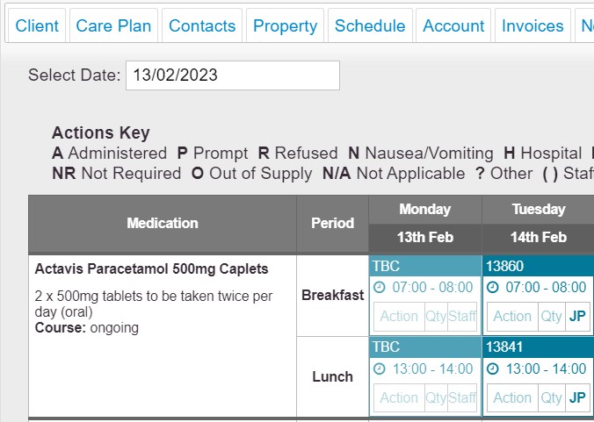594x422 pixels.
Task: Click the Select Date field showing 13/02/2023
Action: click(233, 75)
